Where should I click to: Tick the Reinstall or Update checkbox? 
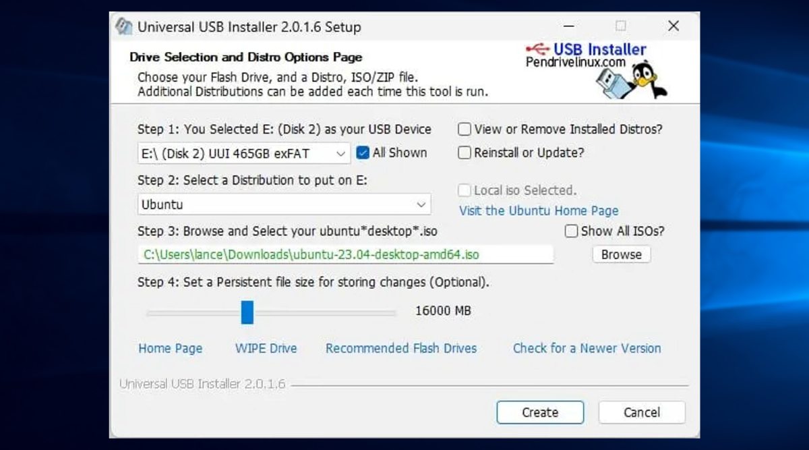[x=465, y=152]
